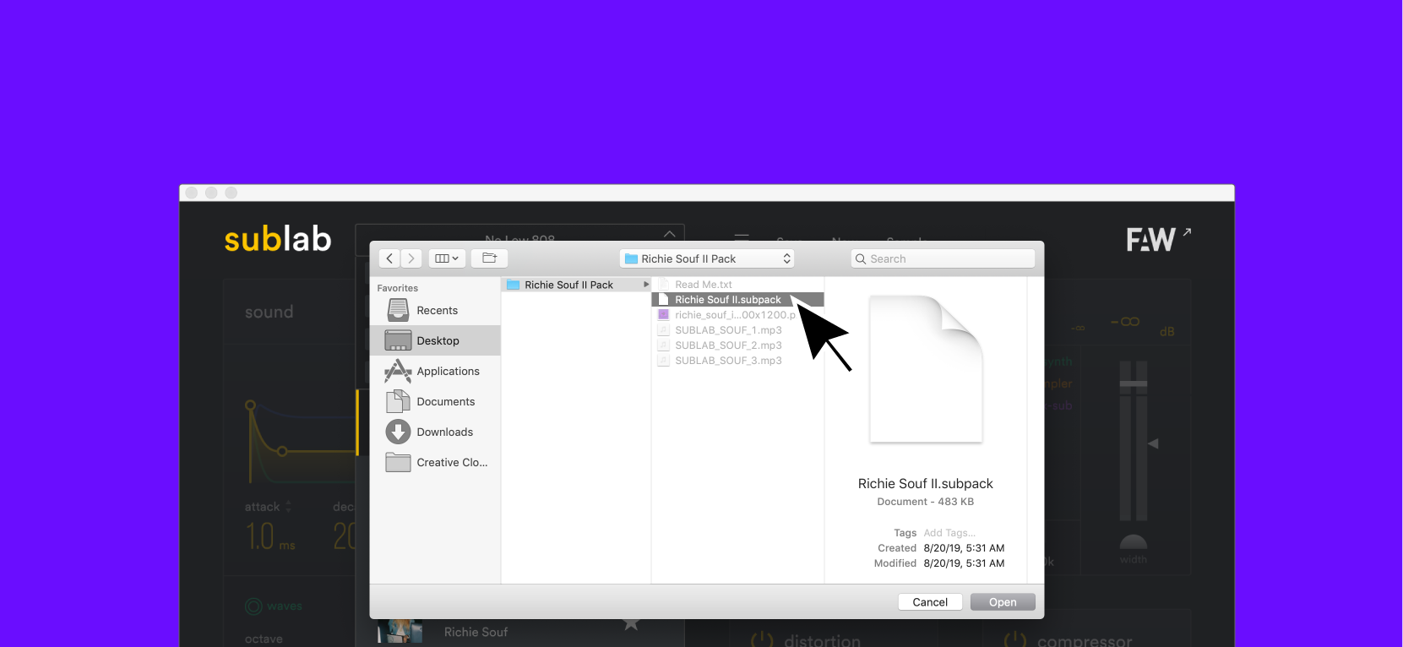The image size is (1403, 647).
Task: Click the subpack document preview thumbnail
Action: [926, 369]
